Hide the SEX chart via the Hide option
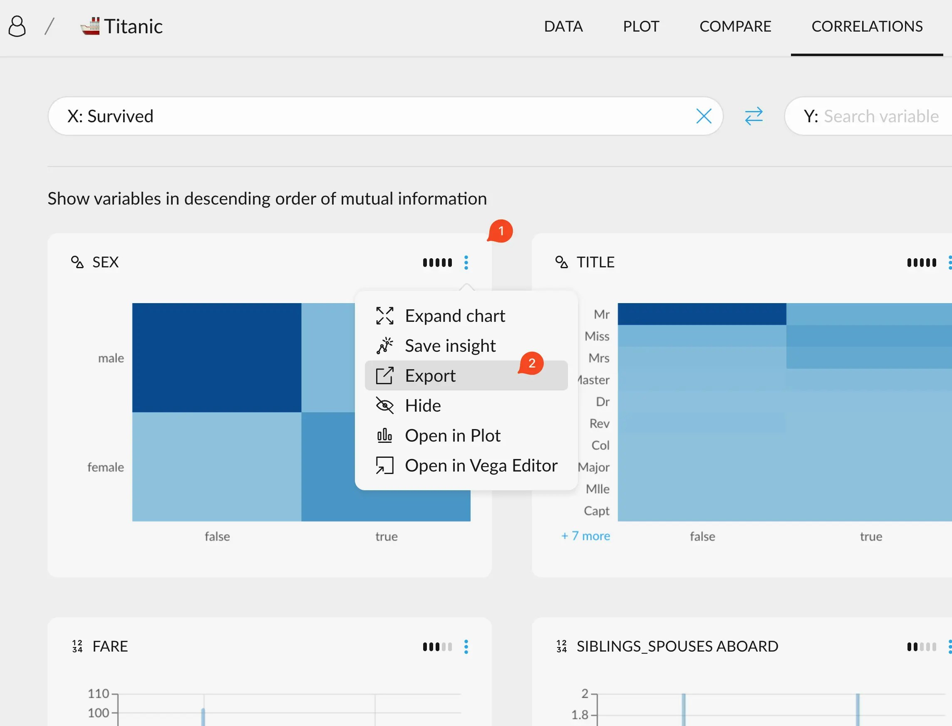The width and height of the screenshot is (952, 726). coord(423,405)
